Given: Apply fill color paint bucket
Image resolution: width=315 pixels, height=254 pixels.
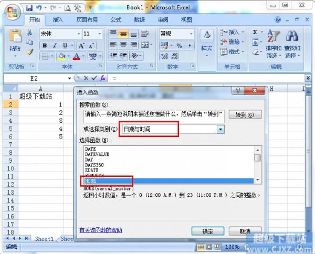Looking at the screenshot, I should point(62,57).
